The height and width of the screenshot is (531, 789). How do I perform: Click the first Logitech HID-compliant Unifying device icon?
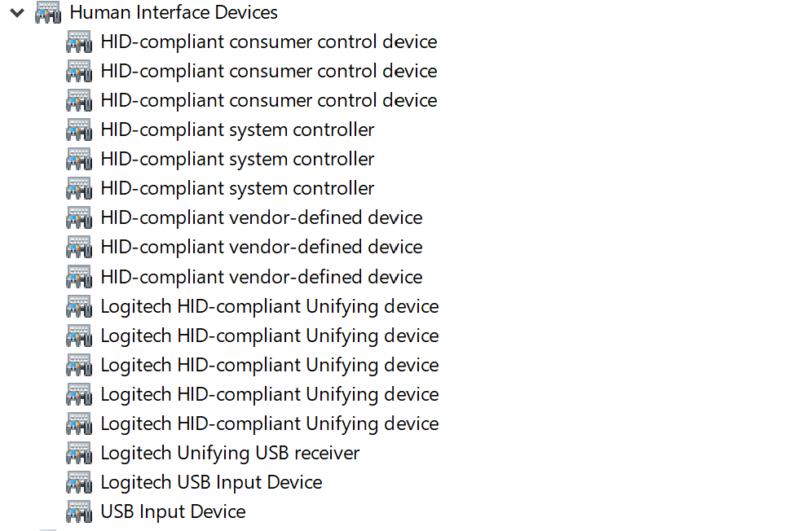(79, 306)
